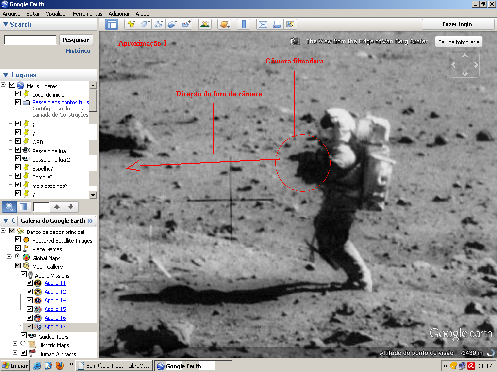Click the Iniciar start button

point(15,366)
